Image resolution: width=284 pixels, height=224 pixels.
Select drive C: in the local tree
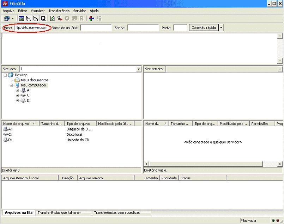[29, 95]
